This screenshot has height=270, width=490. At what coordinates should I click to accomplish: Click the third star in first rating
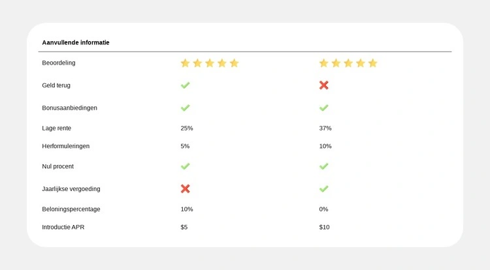pos(210,63)
